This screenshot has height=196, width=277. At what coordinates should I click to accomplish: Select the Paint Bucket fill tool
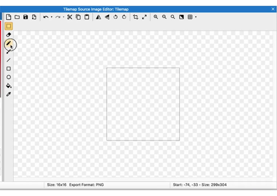9,86
